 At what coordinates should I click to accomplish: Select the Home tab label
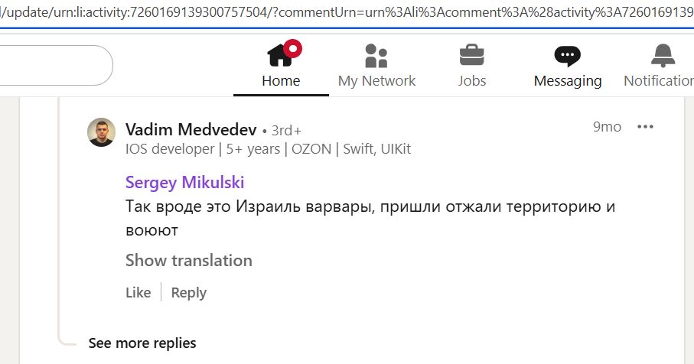[x=281, y=81]
